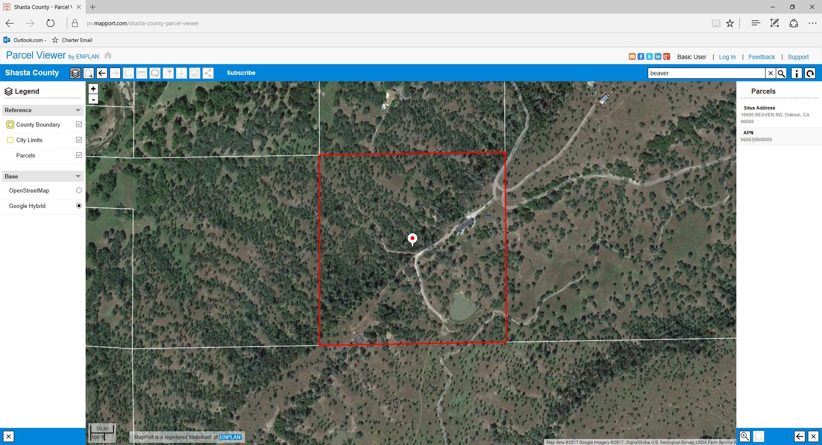The image size is (822, 445).
Task: Go to previous map extent arrow
Action: (x=102, y=73)
